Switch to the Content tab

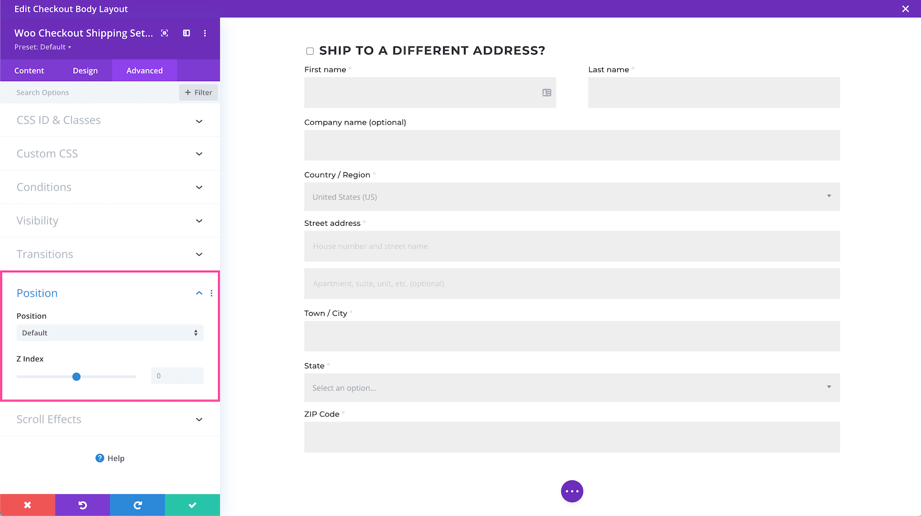[x=29, y=70]
